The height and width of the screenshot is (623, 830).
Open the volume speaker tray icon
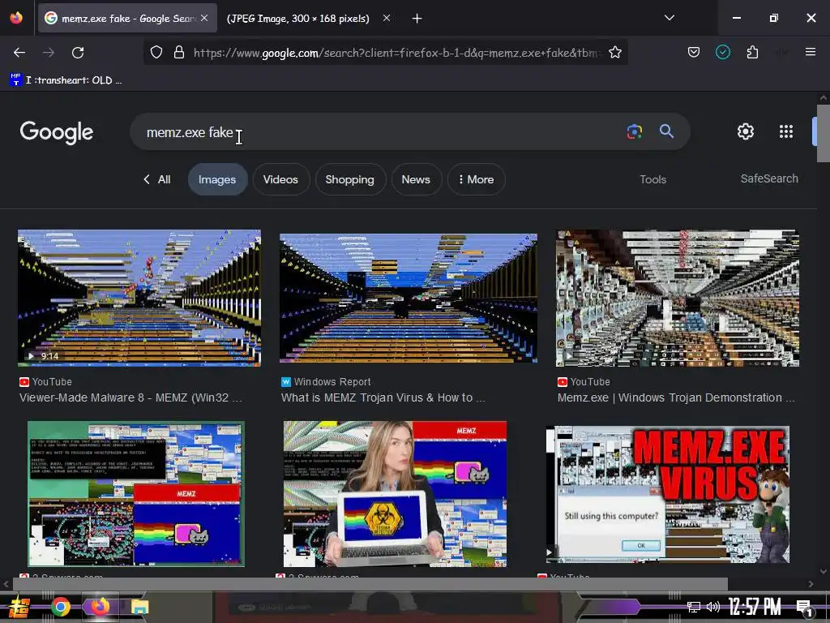(x=713, y=607)
